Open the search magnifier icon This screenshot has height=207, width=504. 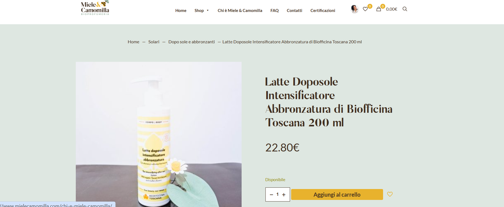pos(405,9)
